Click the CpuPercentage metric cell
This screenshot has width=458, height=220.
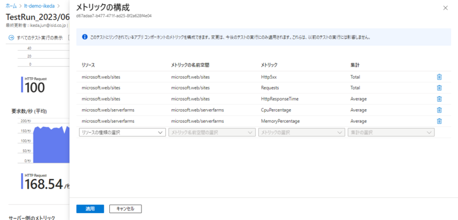click(276, 110)
